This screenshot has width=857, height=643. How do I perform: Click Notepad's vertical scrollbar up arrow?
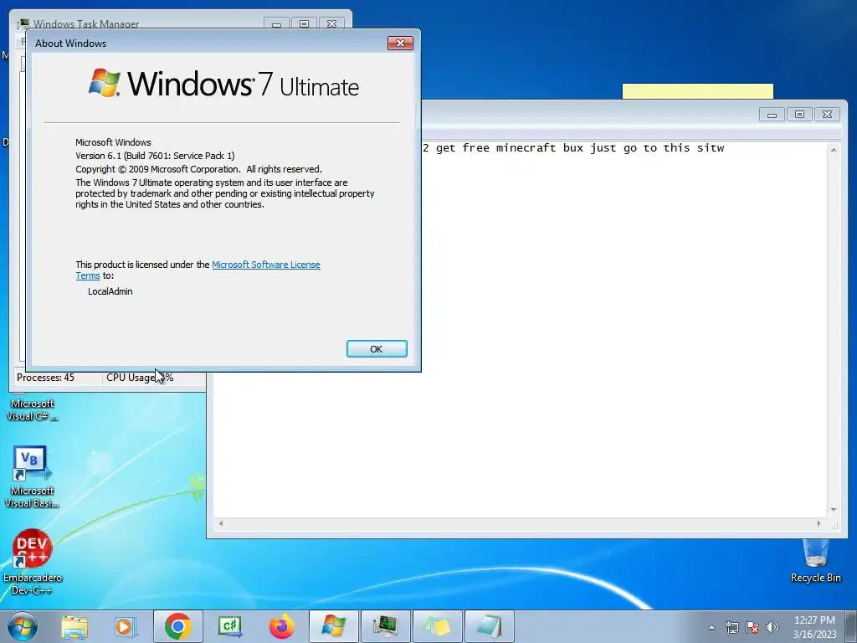coord(834,149)
